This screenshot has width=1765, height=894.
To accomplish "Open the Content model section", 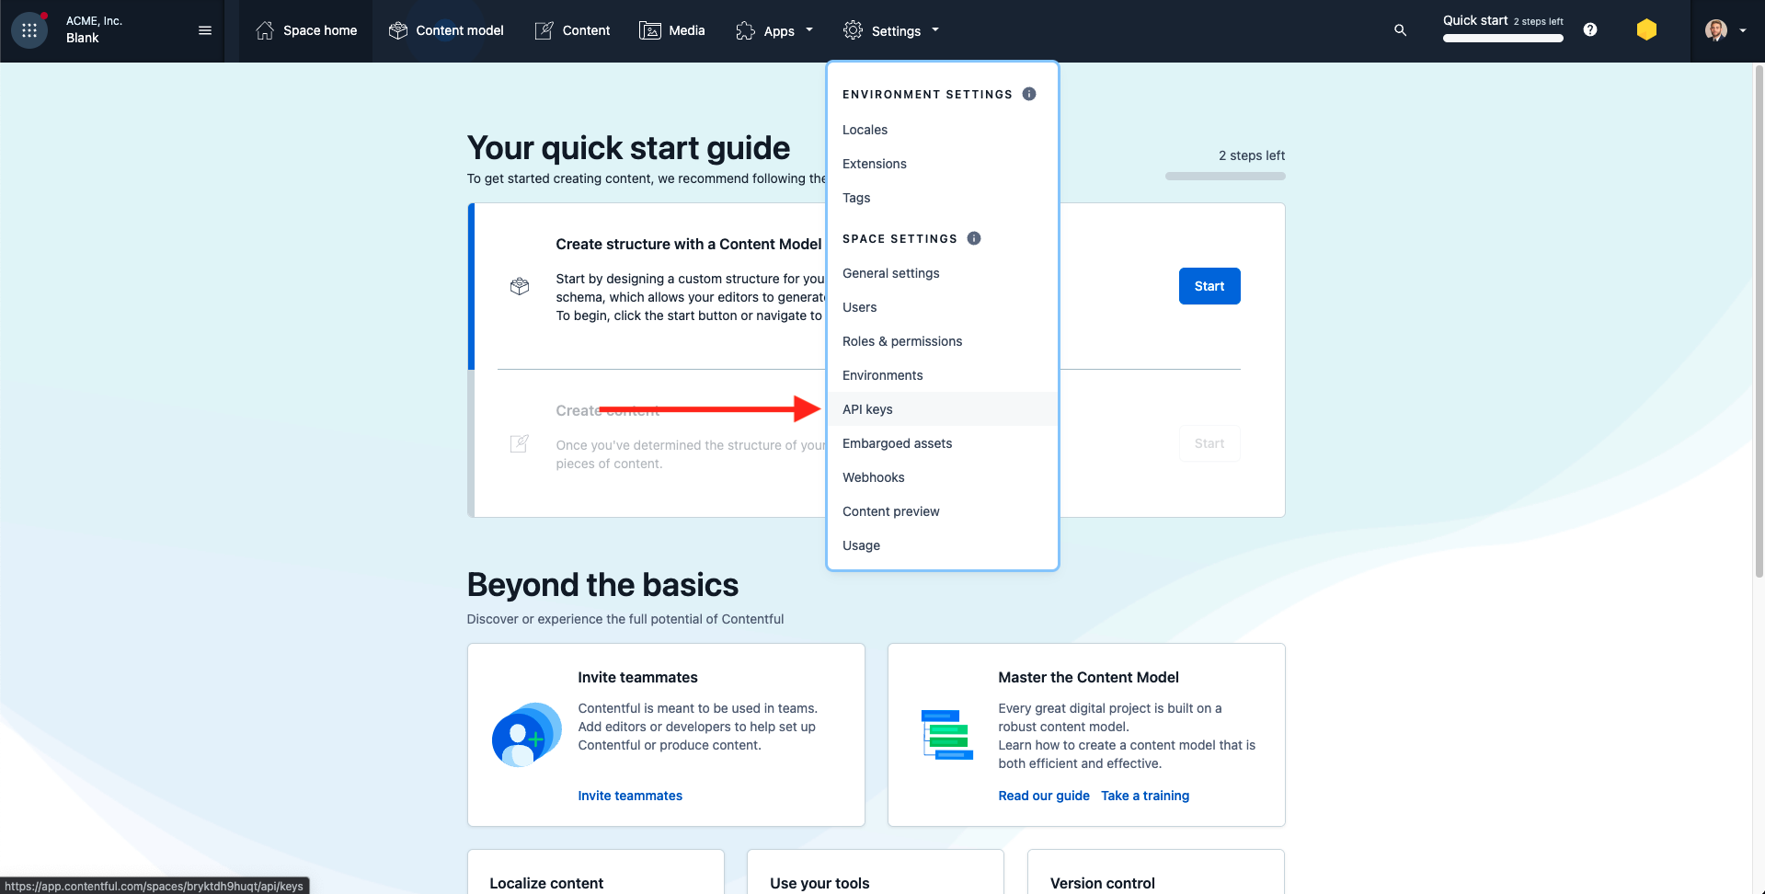I will (x=446, y=30).
